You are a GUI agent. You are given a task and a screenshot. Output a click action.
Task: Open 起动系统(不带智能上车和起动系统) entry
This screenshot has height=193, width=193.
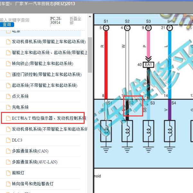point(45,86)
